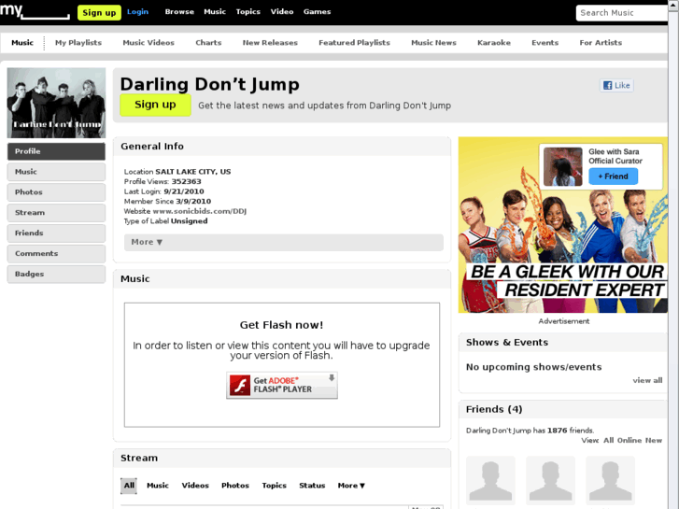Select Comments in the sidebar
The image size is (679, 509).
coord(56,253)
